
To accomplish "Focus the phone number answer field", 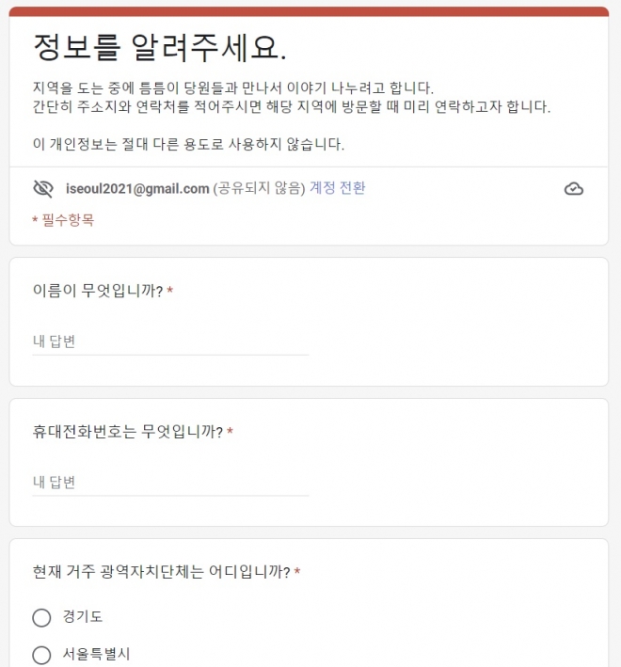I will [x=170, y=482].
